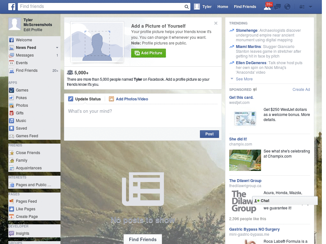This screenshot has width=326, height=244.
Task: Open the Miami Marlins trending link
Action: click(248, 47)
